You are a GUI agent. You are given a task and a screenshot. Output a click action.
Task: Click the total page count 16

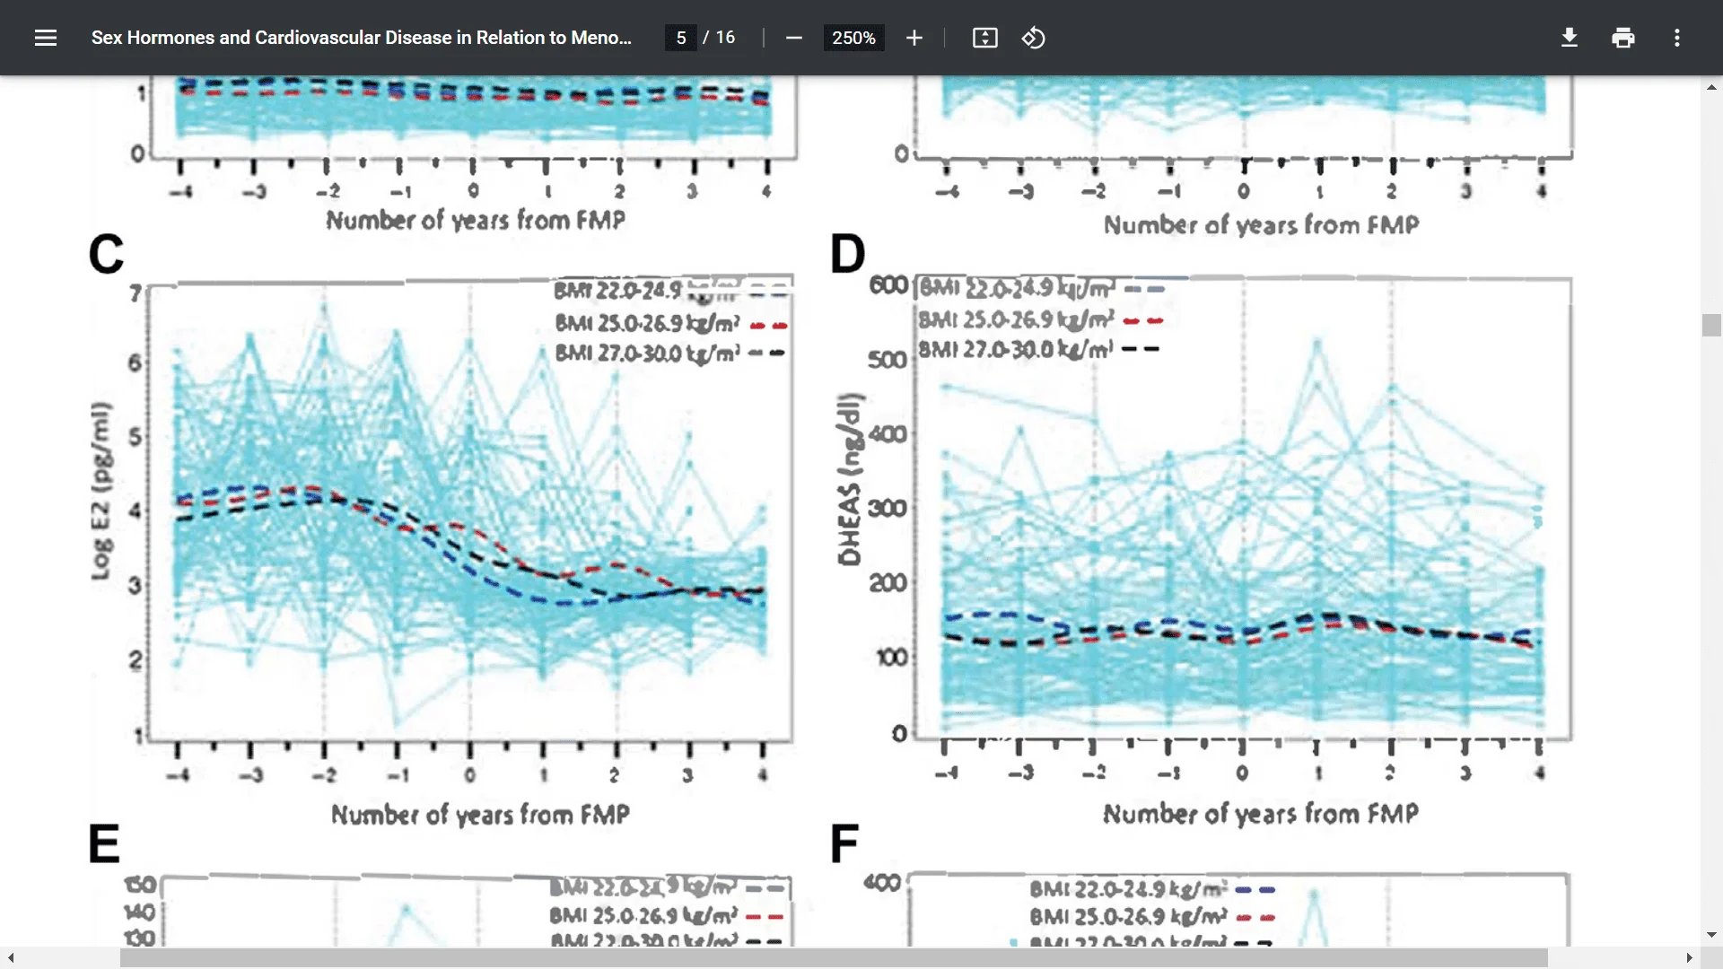[x=725, y=38]
